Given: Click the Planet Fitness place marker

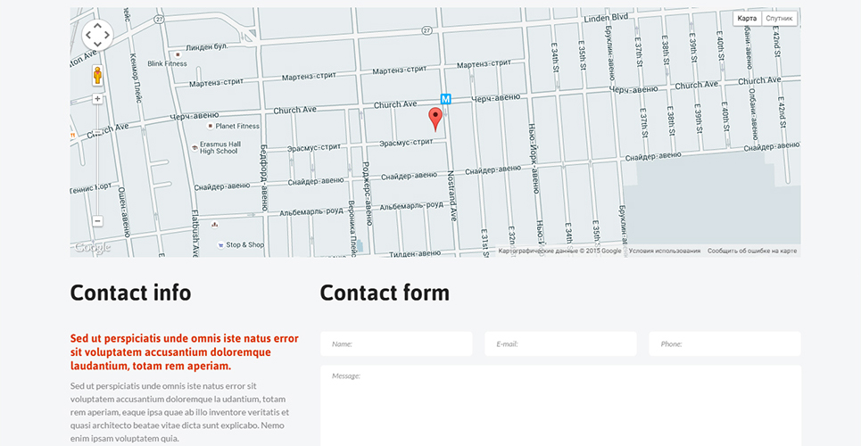Looking at the screenshot, I should click(210, 126).
